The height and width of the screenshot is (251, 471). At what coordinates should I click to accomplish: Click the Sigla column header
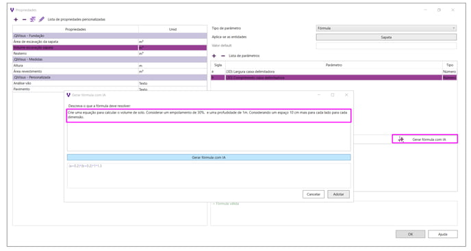(218, 65)
